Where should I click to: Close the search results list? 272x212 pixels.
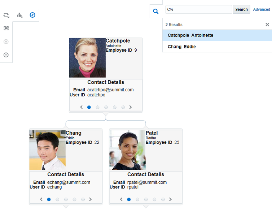pos(267,25)
